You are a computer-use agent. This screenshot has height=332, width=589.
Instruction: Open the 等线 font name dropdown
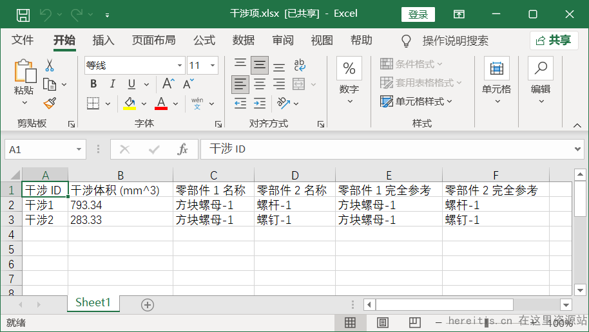tap(180, 65)
